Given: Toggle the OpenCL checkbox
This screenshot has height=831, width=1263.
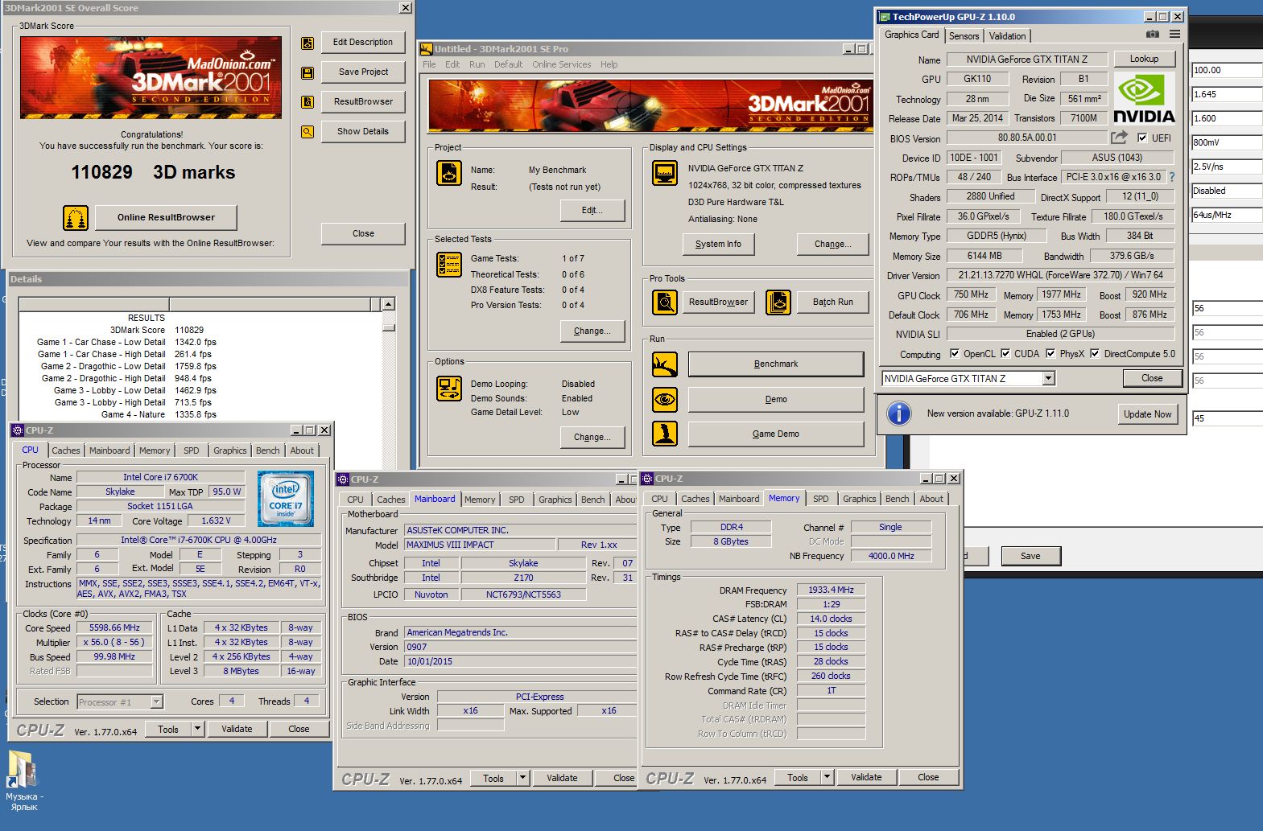Looking at the screenshot, I should (955, 353).
